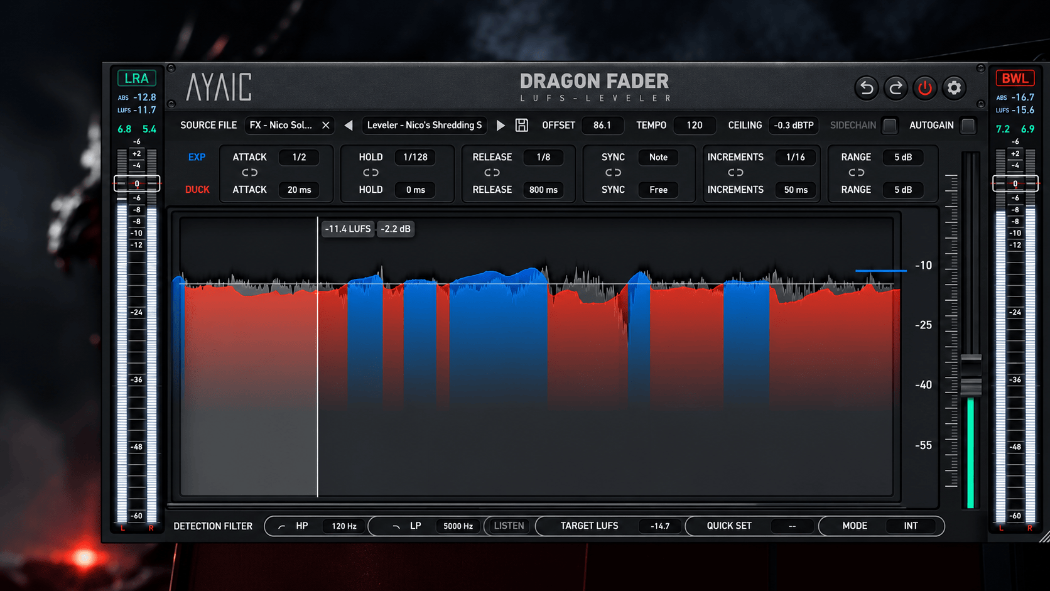This screenshot has width=1050, height=591.
Task: Toggle the HP high-pass filter icon
Action: click(281, 526)
